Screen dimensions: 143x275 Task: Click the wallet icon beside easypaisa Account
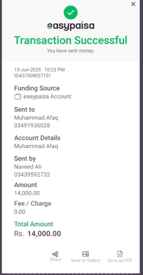point(18,97)
